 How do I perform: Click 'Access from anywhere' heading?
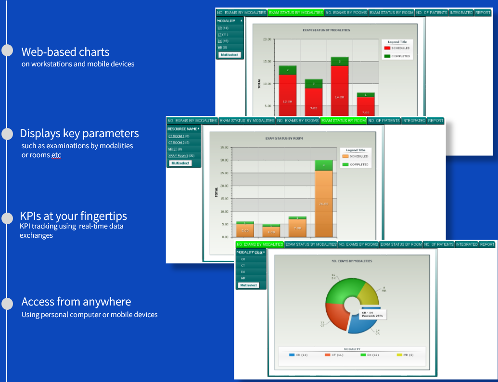76,302
